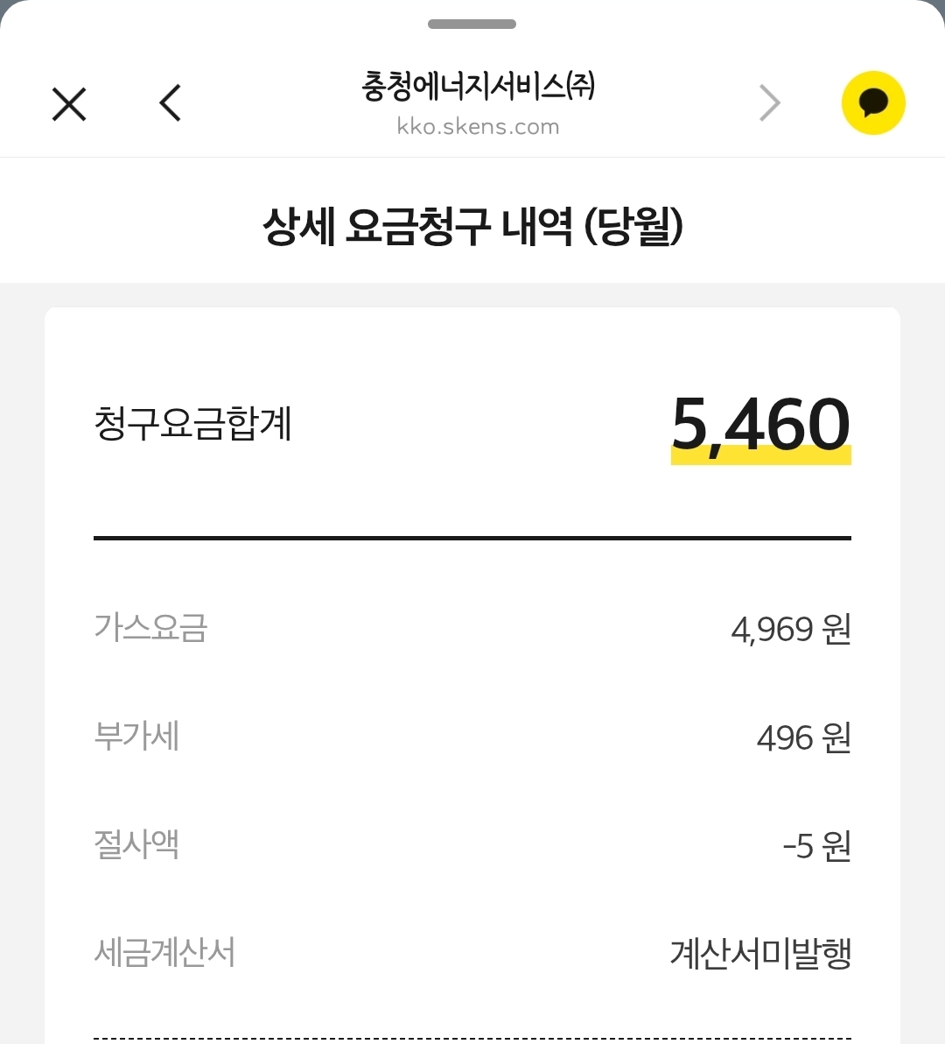Screen dimensions: 945x1044
Task: Click the 절사액 row label
Action: tap(136, 844)
